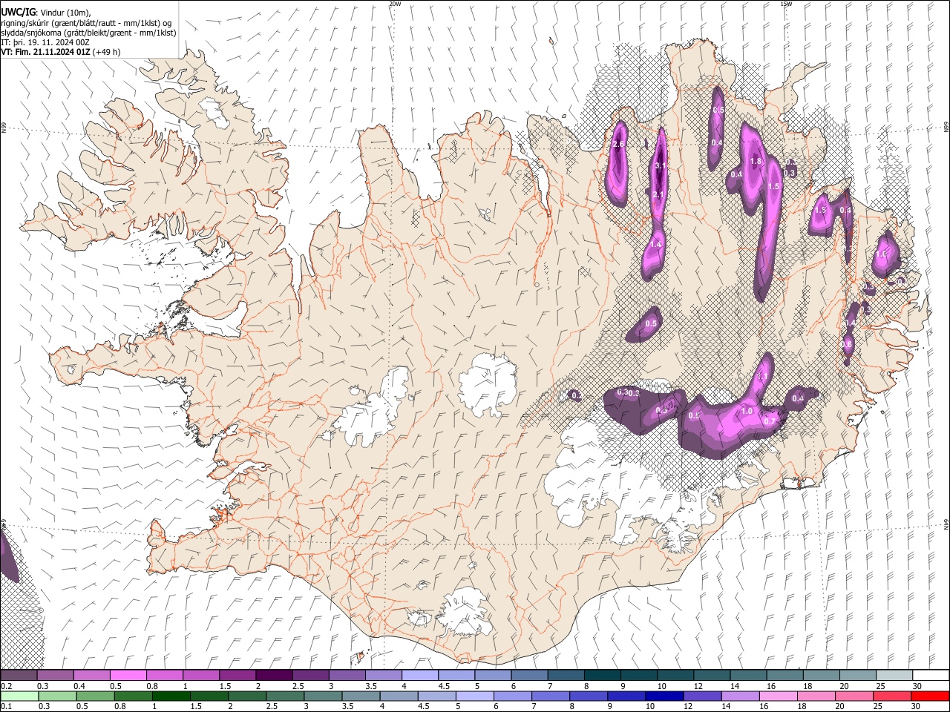Click the '30' label at the end of the top legend row
The width and height of the screenshot is (950, 712).
click(917, 686)
